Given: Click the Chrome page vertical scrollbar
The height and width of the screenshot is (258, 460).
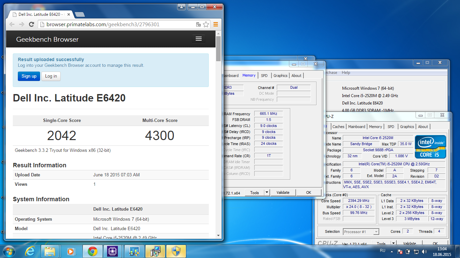Looking at the screenshot, I should coord(218,48).
